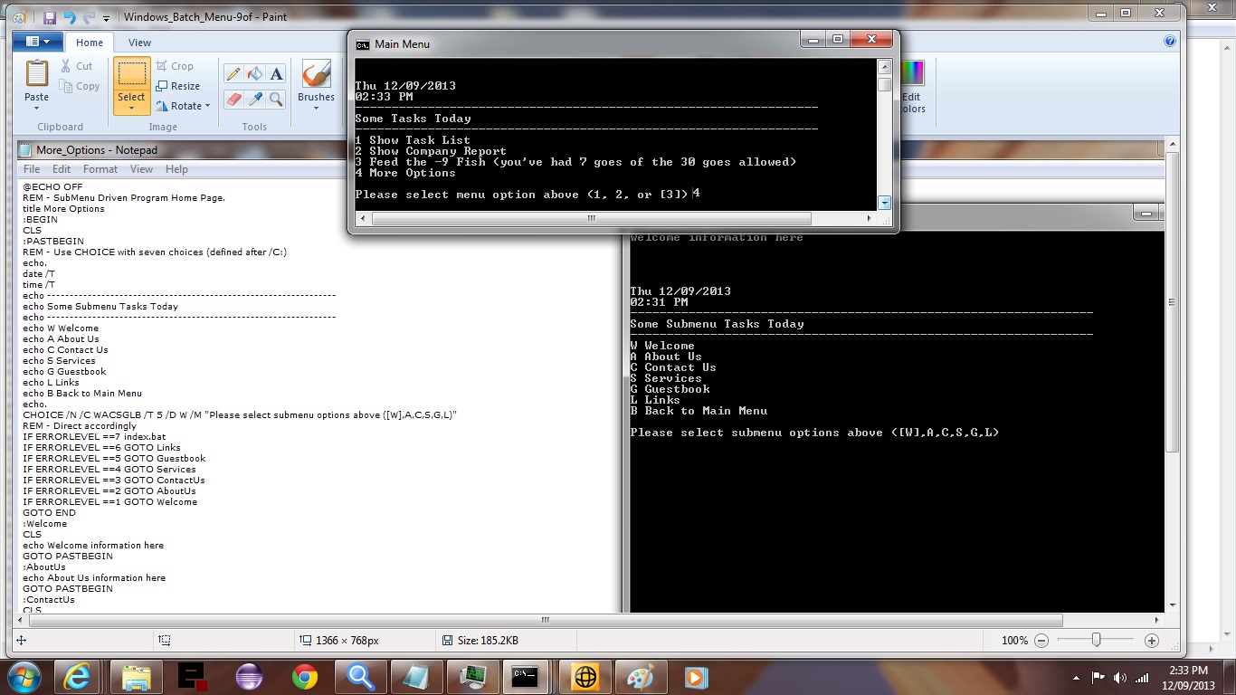Expand the Rotate options dropdown
The image size is (1236, 695).
205,106
